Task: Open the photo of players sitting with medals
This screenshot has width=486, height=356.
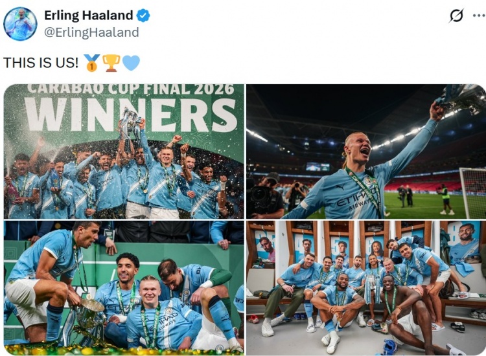Action: pos(124,287)
